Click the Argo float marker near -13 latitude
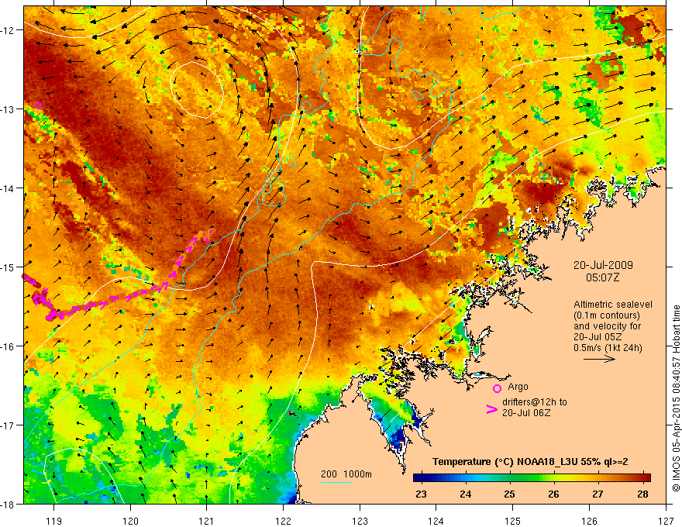Viewport: 682px width, 527px height. click(38, 105)
